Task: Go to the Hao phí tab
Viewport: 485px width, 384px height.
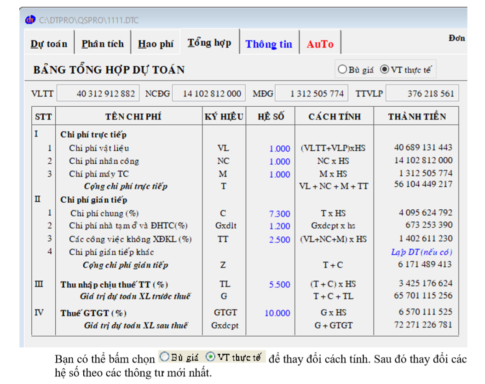Action: tap(156, 44)
